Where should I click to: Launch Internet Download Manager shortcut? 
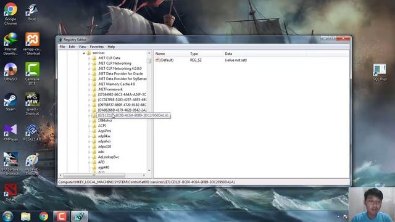click(10, 44)
